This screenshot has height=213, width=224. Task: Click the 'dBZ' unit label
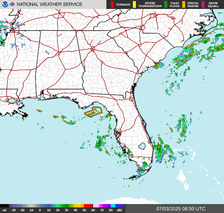pos(119,210)
